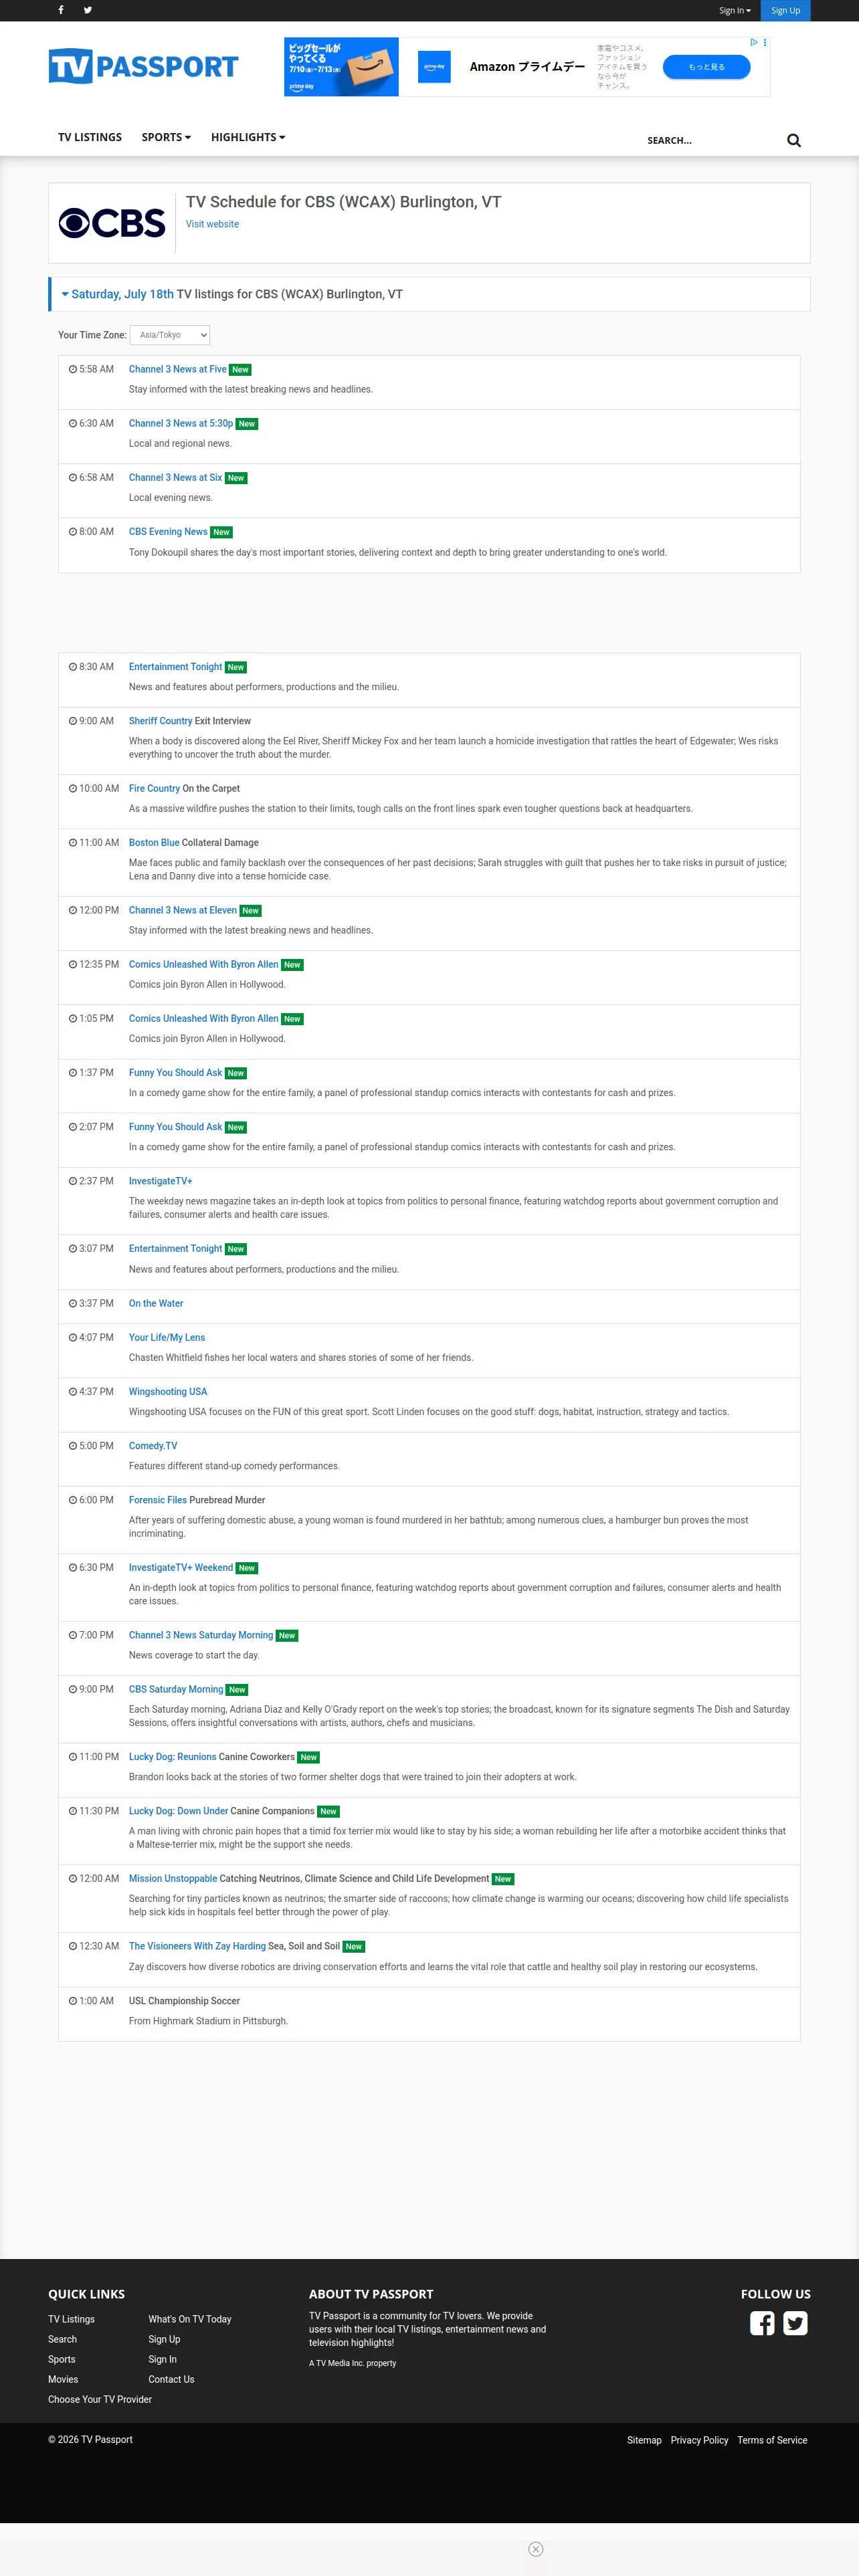Click the footer Sign In link

point(163,2359)
